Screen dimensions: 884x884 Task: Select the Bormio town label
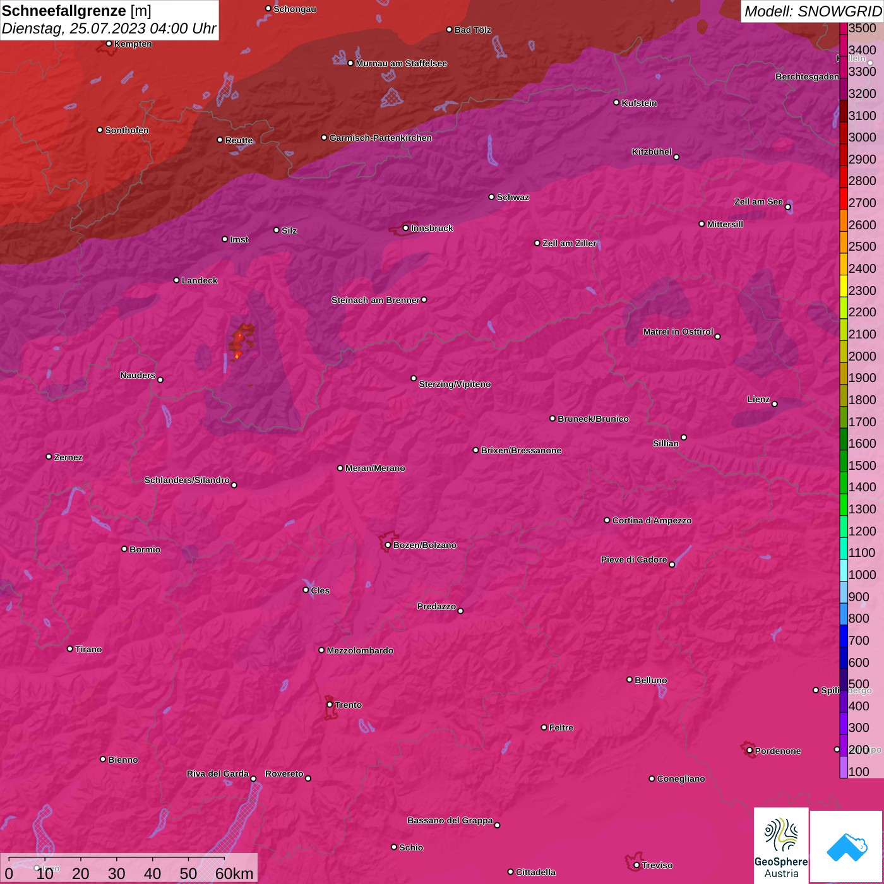[145, 549]
